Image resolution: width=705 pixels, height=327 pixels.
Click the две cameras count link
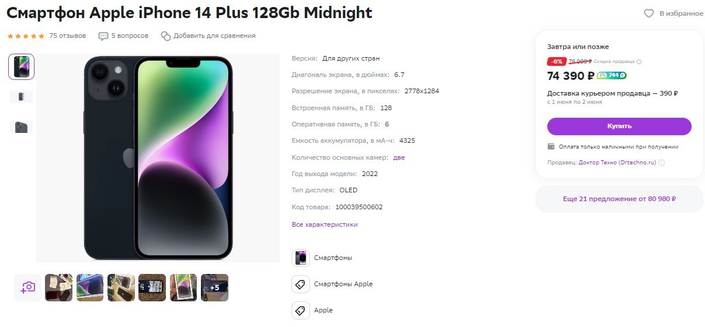[399, 157]
